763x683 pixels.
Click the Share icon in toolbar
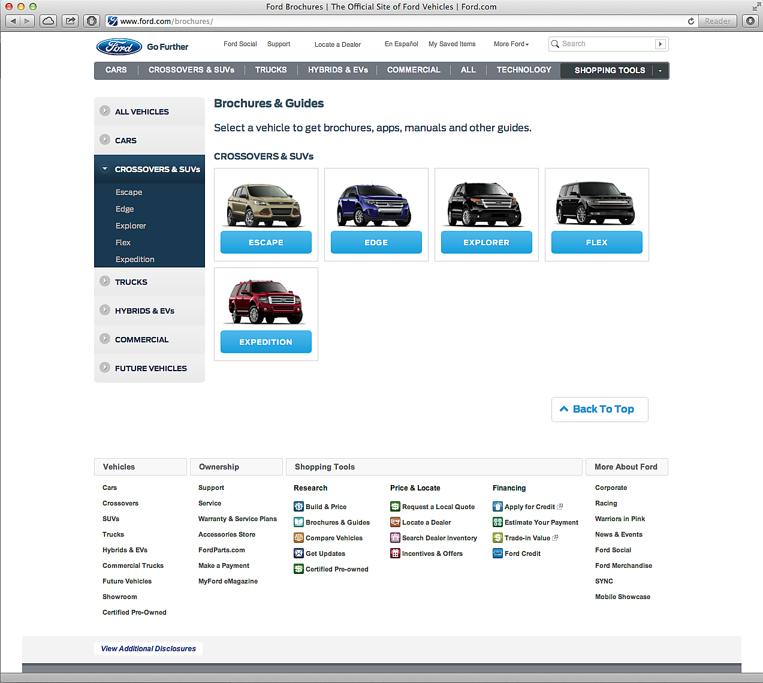pos(70,21)
